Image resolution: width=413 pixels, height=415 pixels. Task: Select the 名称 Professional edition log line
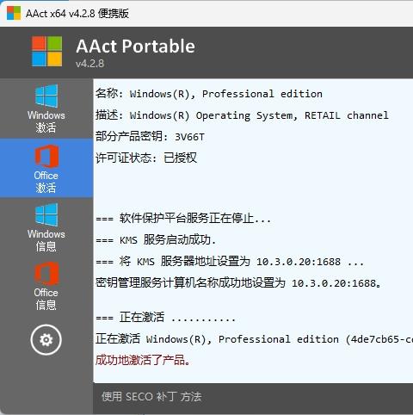click(209, 94)
